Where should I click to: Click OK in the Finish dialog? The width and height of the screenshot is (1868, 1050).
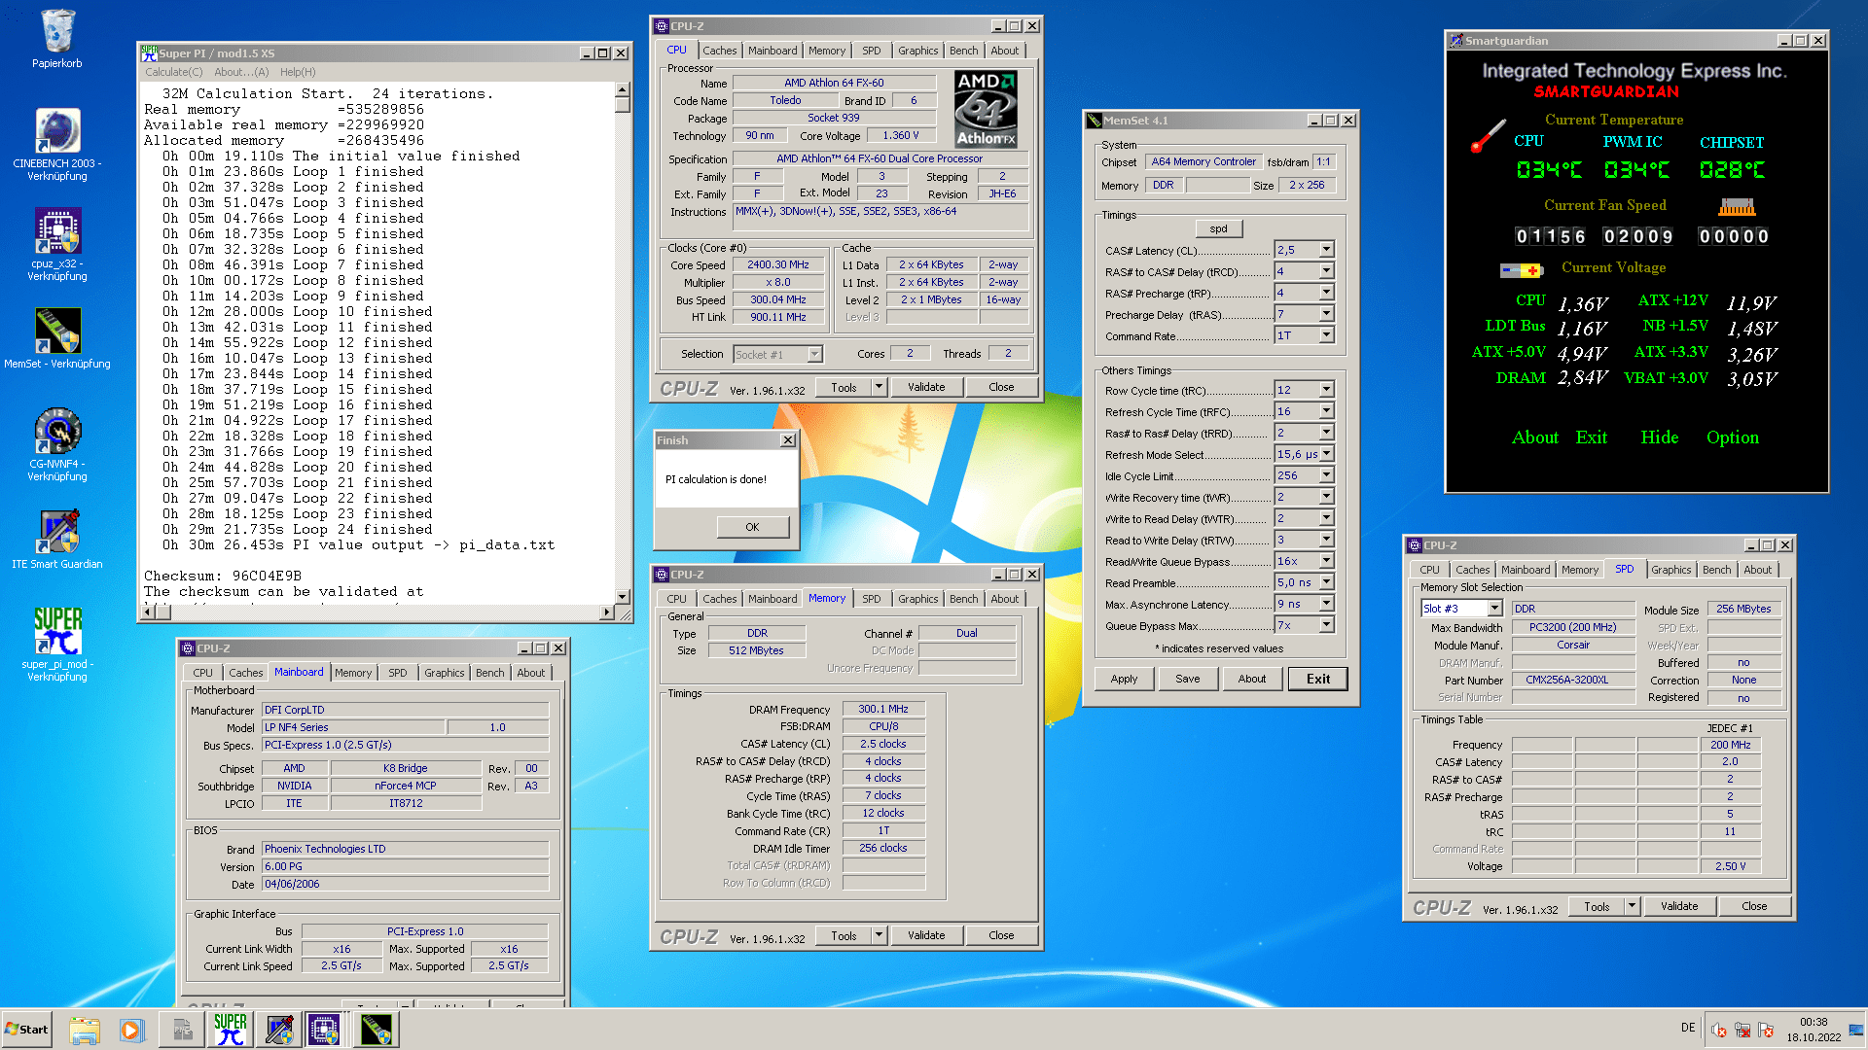pos(752,527)
